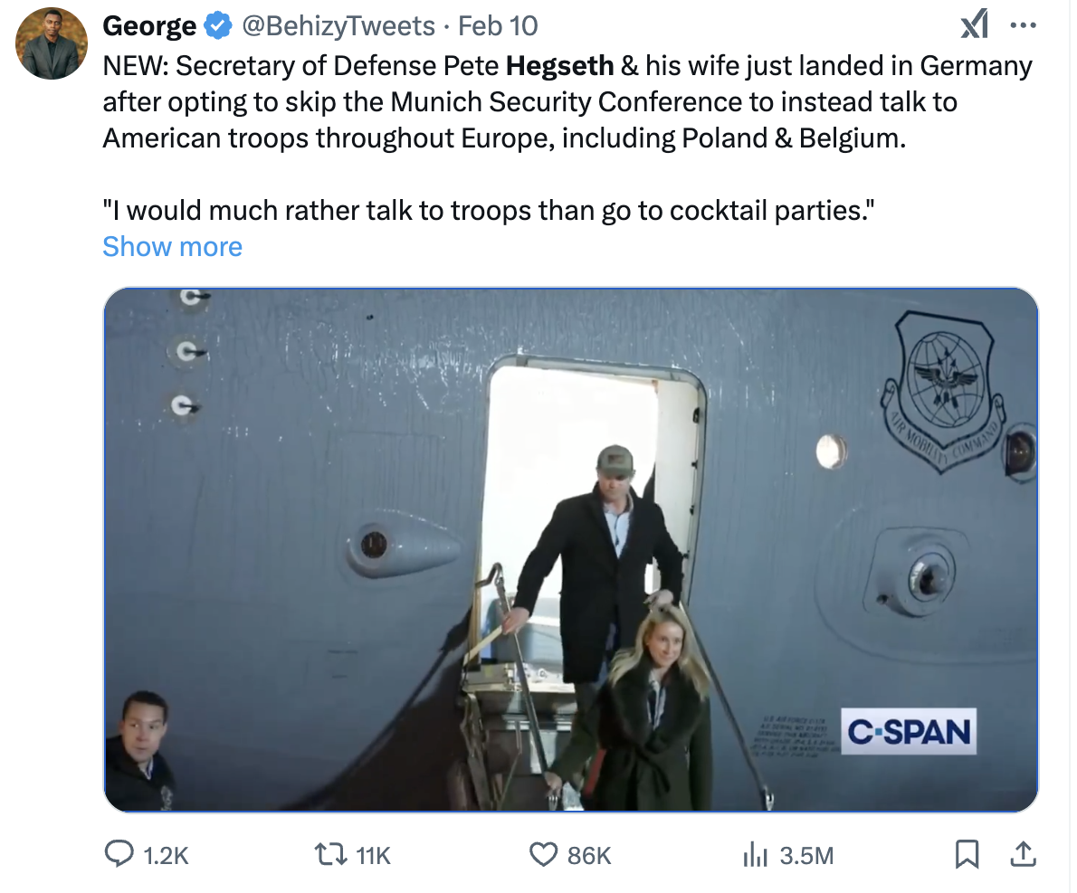
Task: Open George's profile picture avatar
Action: [52, 43]
